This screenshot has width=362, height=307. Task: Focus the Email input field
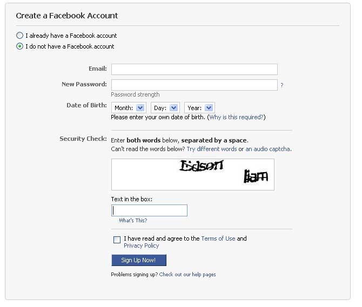pyautogui.click(x=195, y=70)
